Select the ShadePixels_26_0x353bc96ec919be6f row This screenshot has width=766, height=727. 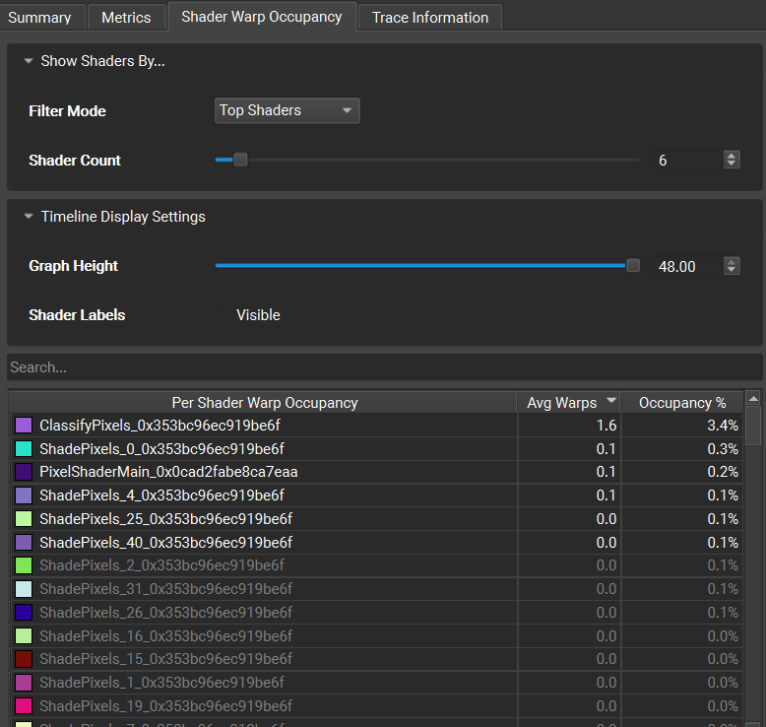point(376,612)
